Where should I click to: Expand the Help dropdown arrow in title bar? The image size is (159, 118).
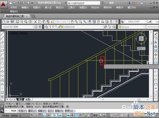pos(145,3)
